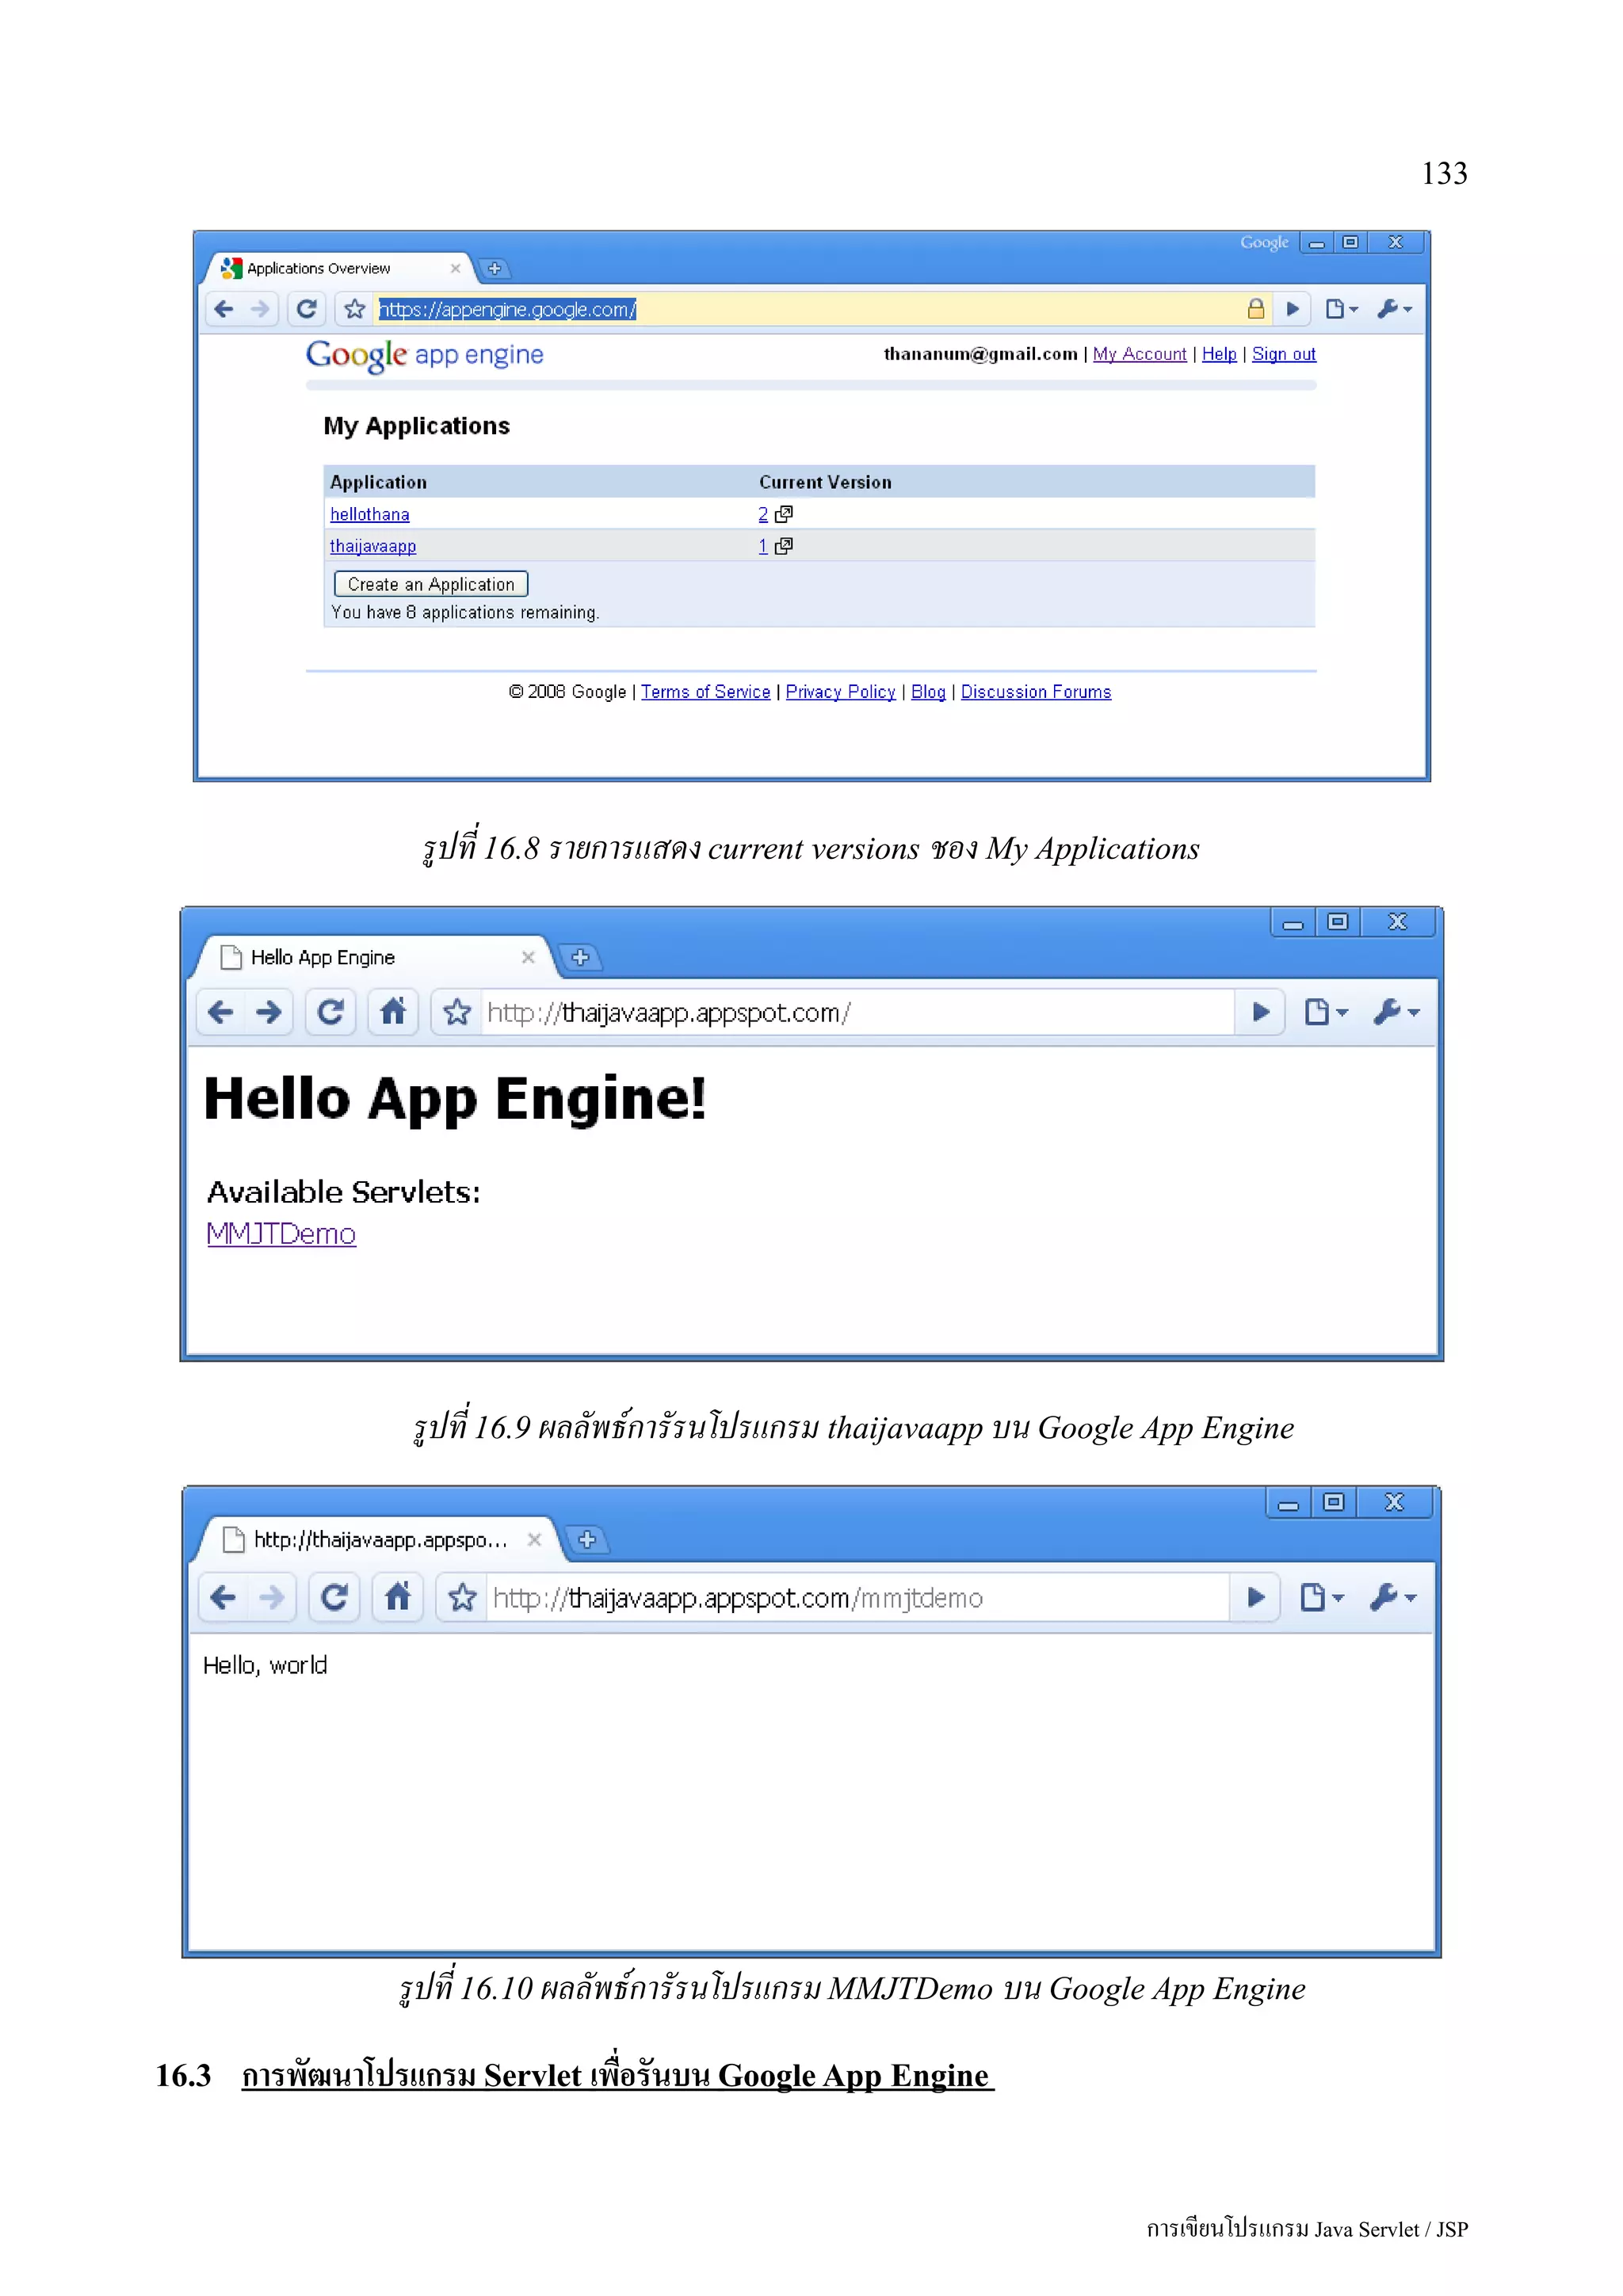Click reload icon in mmjtdemo browser window
This screenshot has height=2296, width=1623.
(334, 1597)
